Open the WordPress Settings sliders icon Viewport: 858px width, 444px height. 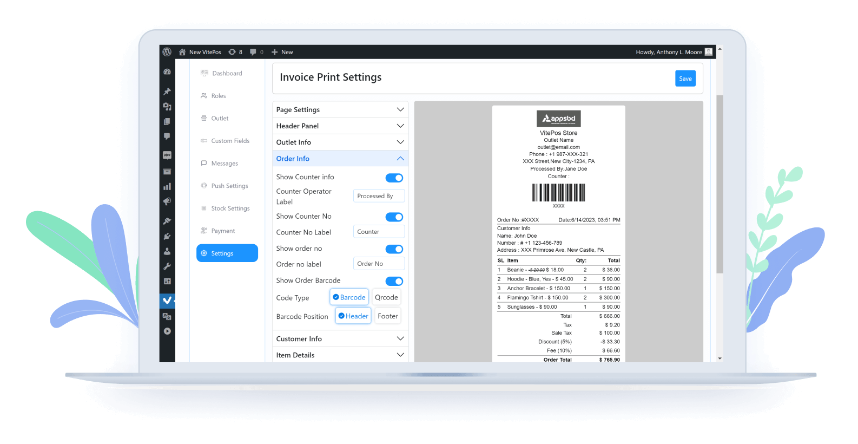167,282
